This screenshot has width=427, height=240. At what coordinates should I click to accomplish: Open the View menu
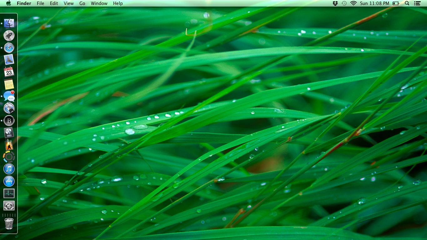(x=69, y=3)
